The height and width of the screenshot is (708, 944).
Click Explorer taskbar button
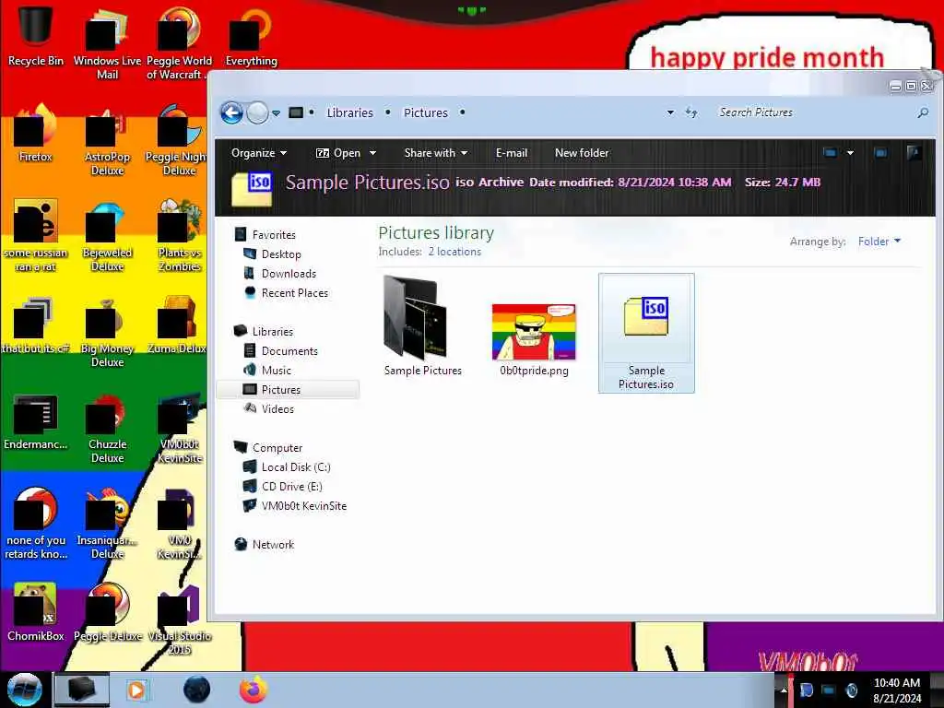point(82,690)
